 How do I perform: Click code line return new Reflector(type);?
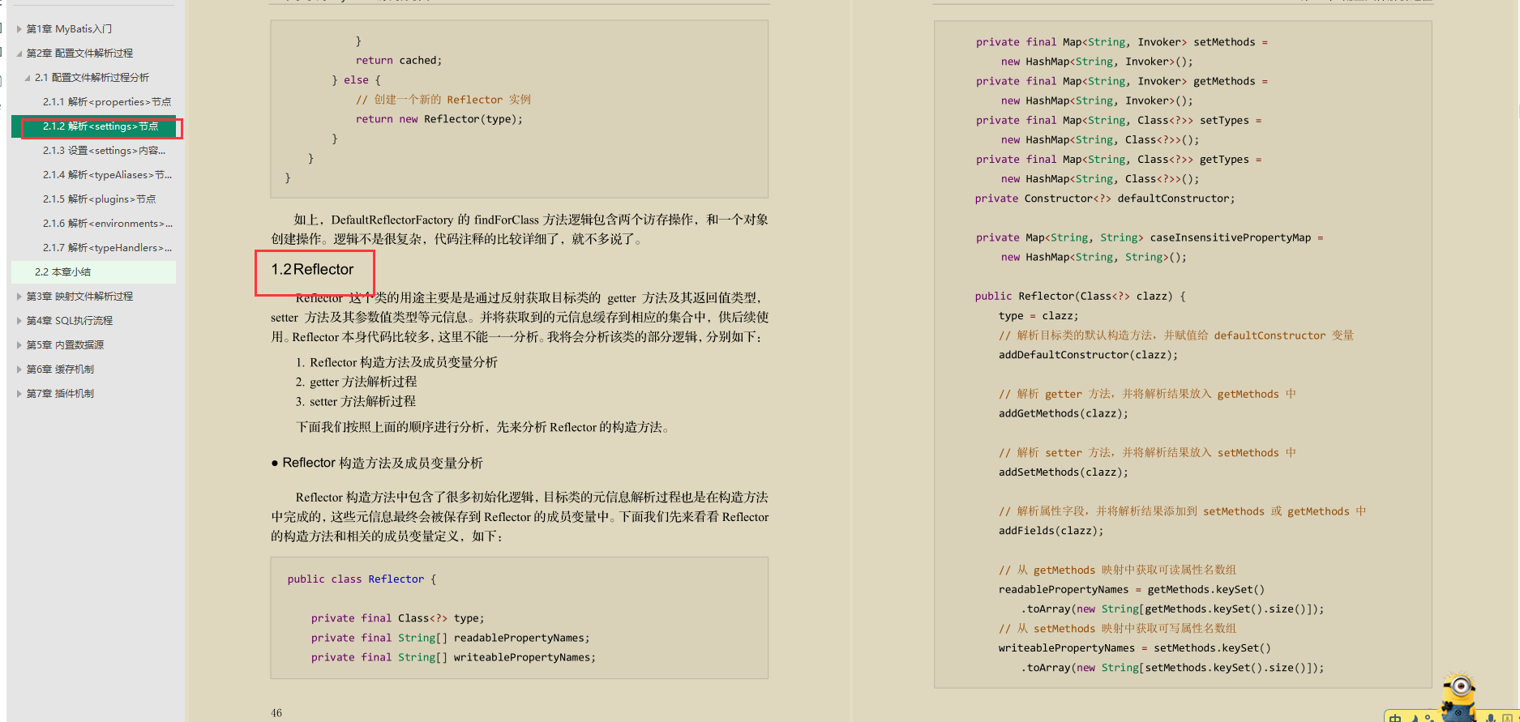[439, 119]
